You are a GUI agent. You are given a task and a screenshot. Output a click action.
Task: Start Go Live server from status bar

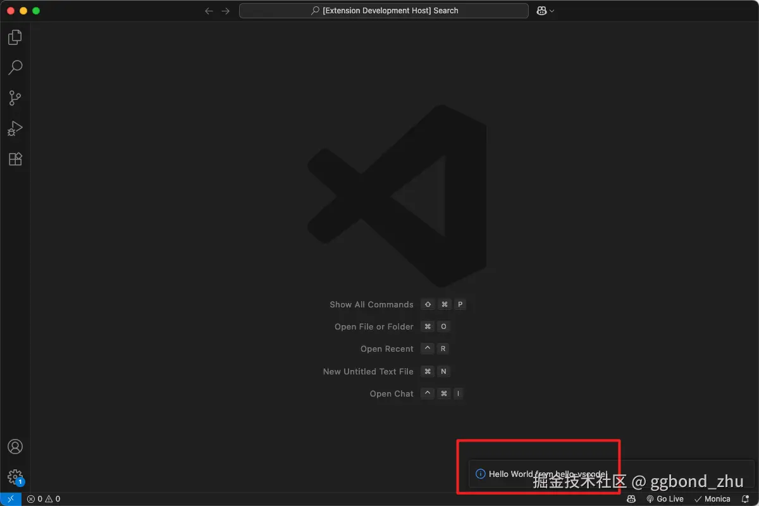pos(665,499)
